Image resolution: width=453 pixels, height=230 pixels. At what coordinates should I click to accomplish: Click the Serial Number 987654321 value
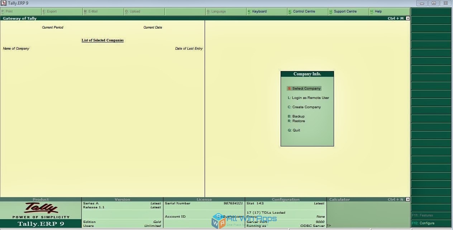click(233, 203)
